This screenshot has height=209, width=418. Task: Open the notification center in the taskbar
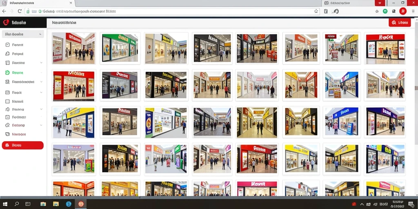click(411, 204)
